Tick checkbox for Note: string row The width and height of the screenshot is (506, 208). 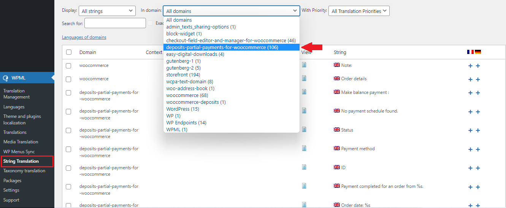[68, 66]
